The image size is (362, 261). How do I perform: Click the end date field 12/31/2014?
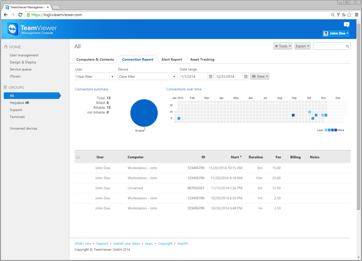click(x=229, y=77)
